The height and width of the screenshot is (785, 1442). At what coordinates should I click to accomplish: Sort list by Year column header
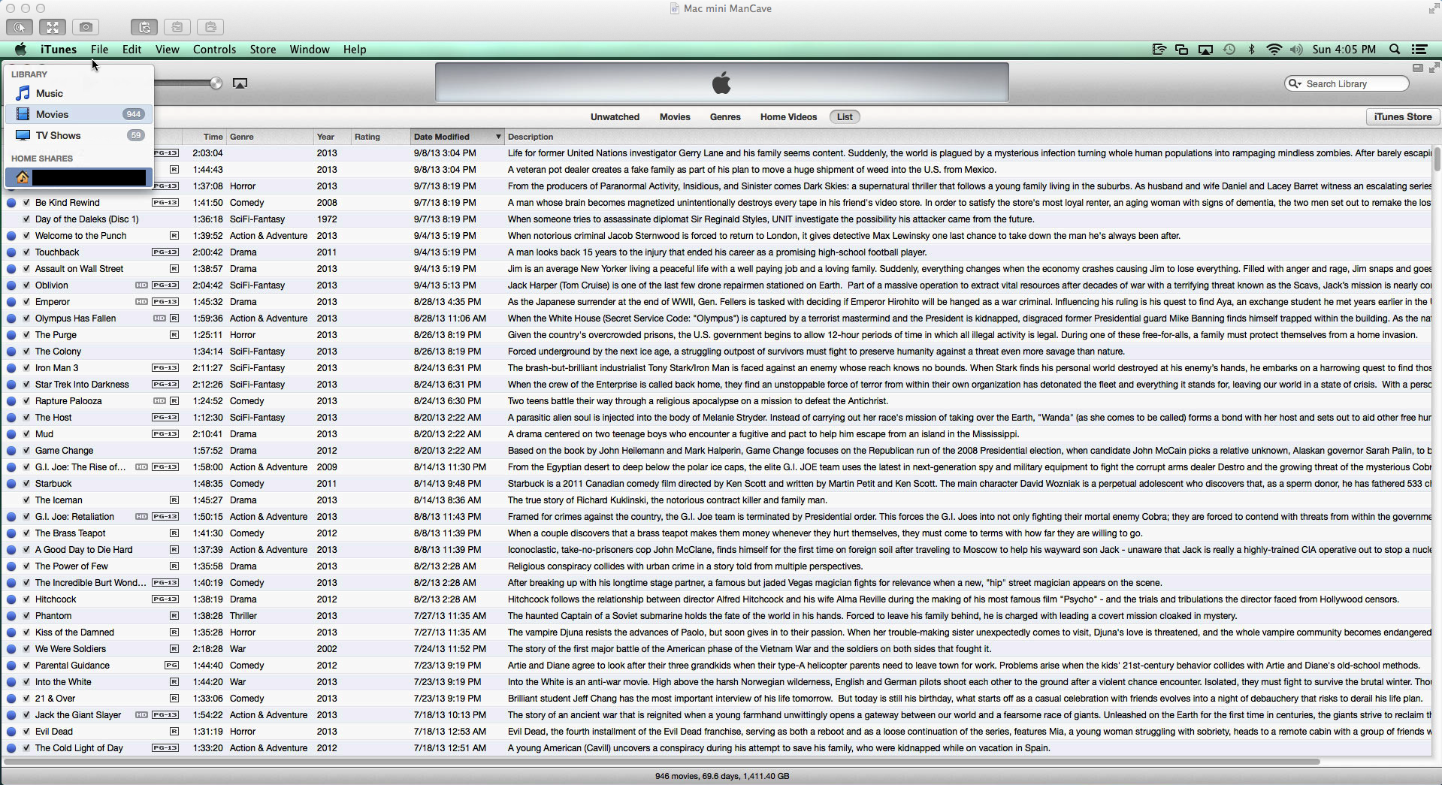point(332,137)
